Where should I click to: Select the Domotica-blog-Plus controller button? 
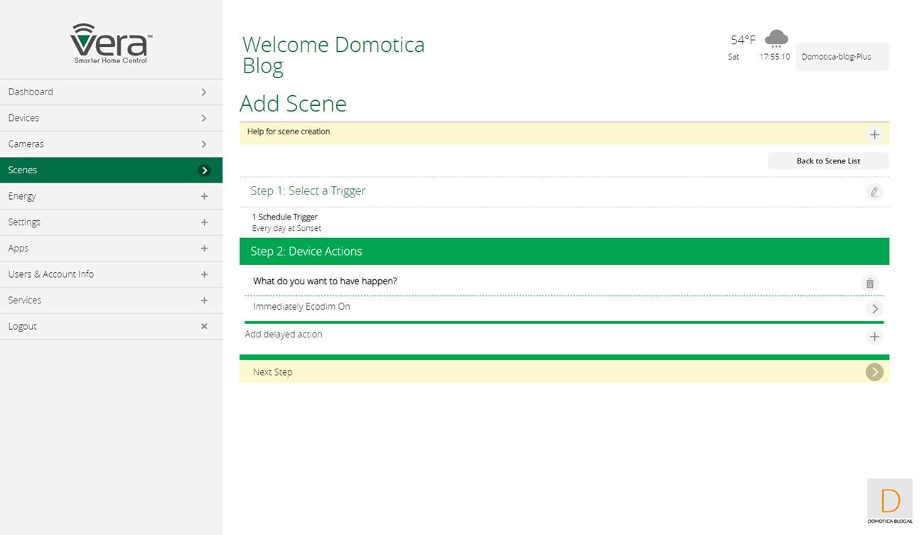point(842,57)
